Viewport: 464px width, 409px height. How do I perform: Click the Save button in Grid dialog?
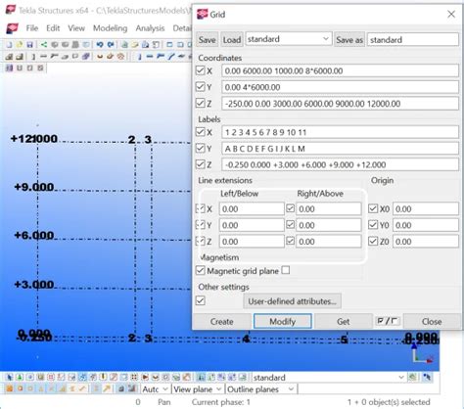pos(208,40)
